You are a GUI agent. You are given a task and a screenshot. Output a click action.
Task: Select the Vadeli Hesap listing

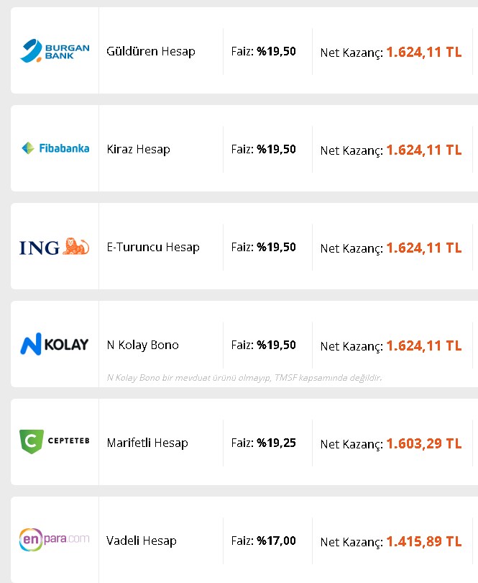point(141,541)
